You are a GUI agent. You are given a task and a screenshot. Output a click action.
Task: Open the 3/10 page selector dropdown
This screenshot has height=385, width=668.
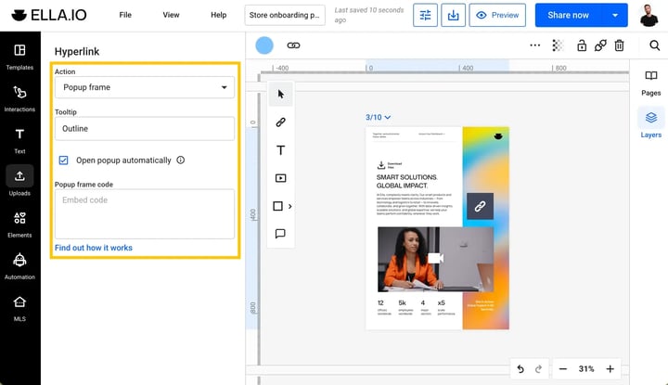378,117
